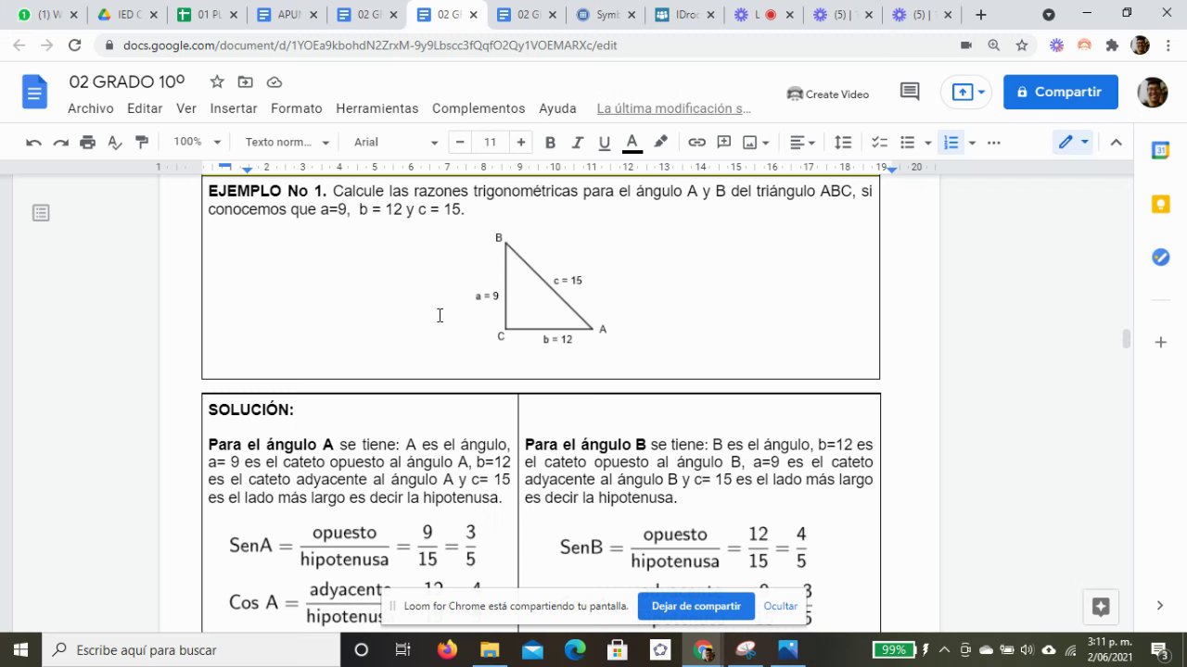Image resolution: width=1187 pixels, height=667 pixels.
Task: Open Google account avatar in Docs
Action: click(1152, 92)
